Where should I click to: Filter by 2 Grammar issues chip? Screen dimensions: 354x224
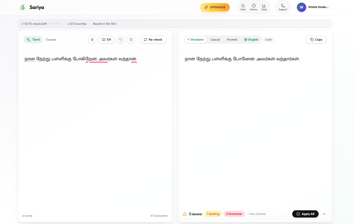[x=234, y=214]
